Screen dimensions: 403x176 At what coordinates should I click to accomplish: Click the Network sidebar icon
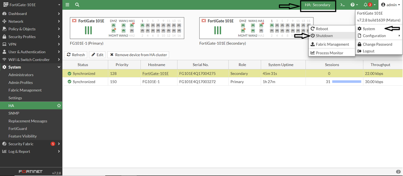coord(4,21)
